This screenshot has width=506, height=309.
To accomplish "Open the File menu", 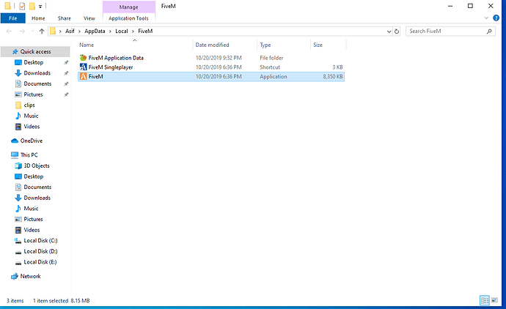I will (x=13, y=18).
